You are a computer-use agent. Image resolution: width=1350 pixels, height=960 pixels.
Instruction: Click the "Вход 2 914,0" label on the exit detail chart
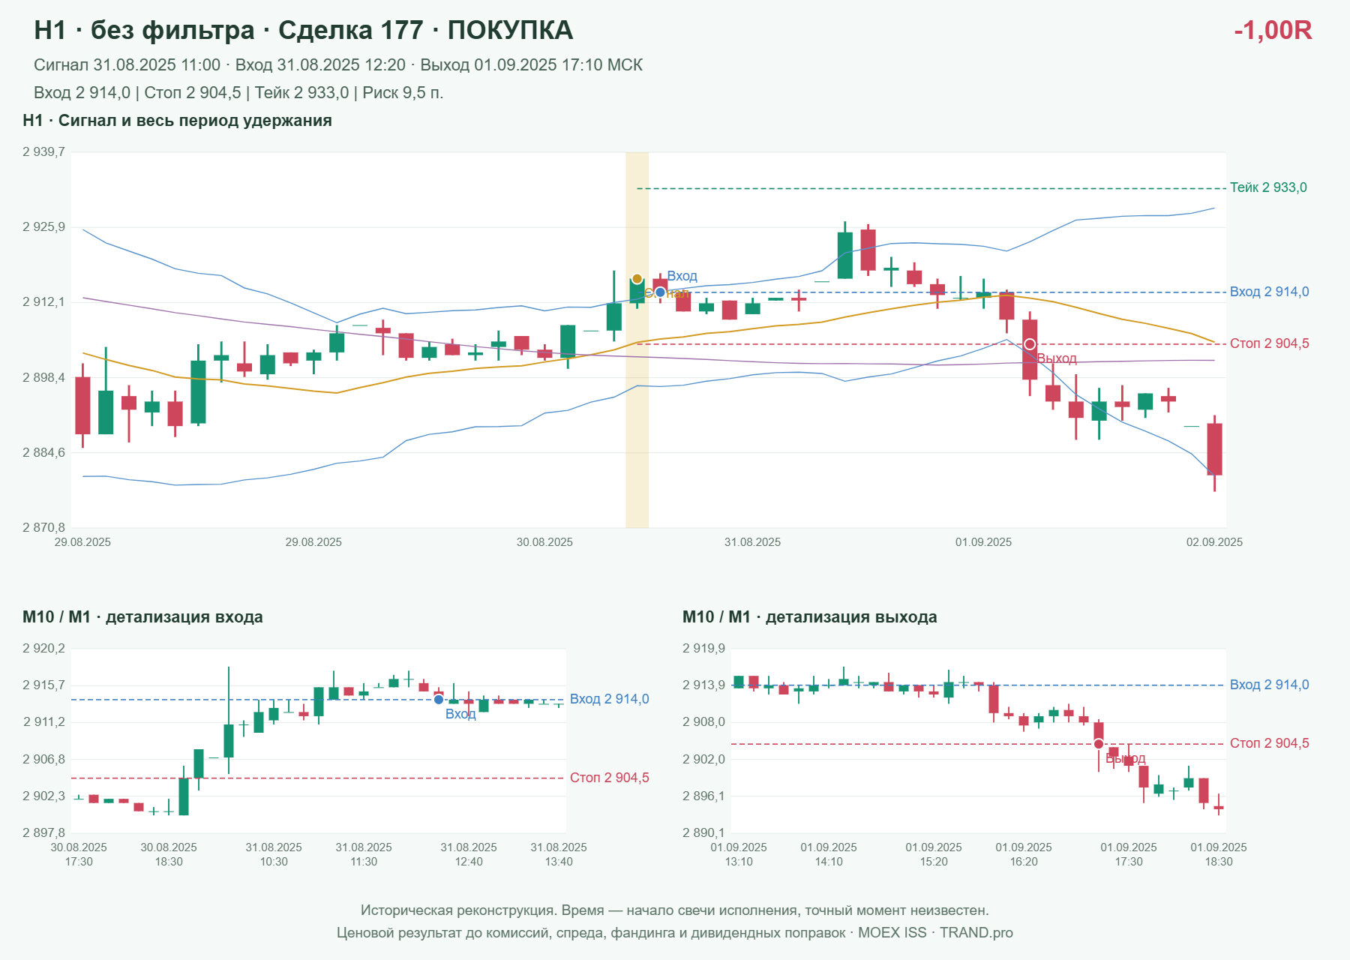click(1269, 685)
